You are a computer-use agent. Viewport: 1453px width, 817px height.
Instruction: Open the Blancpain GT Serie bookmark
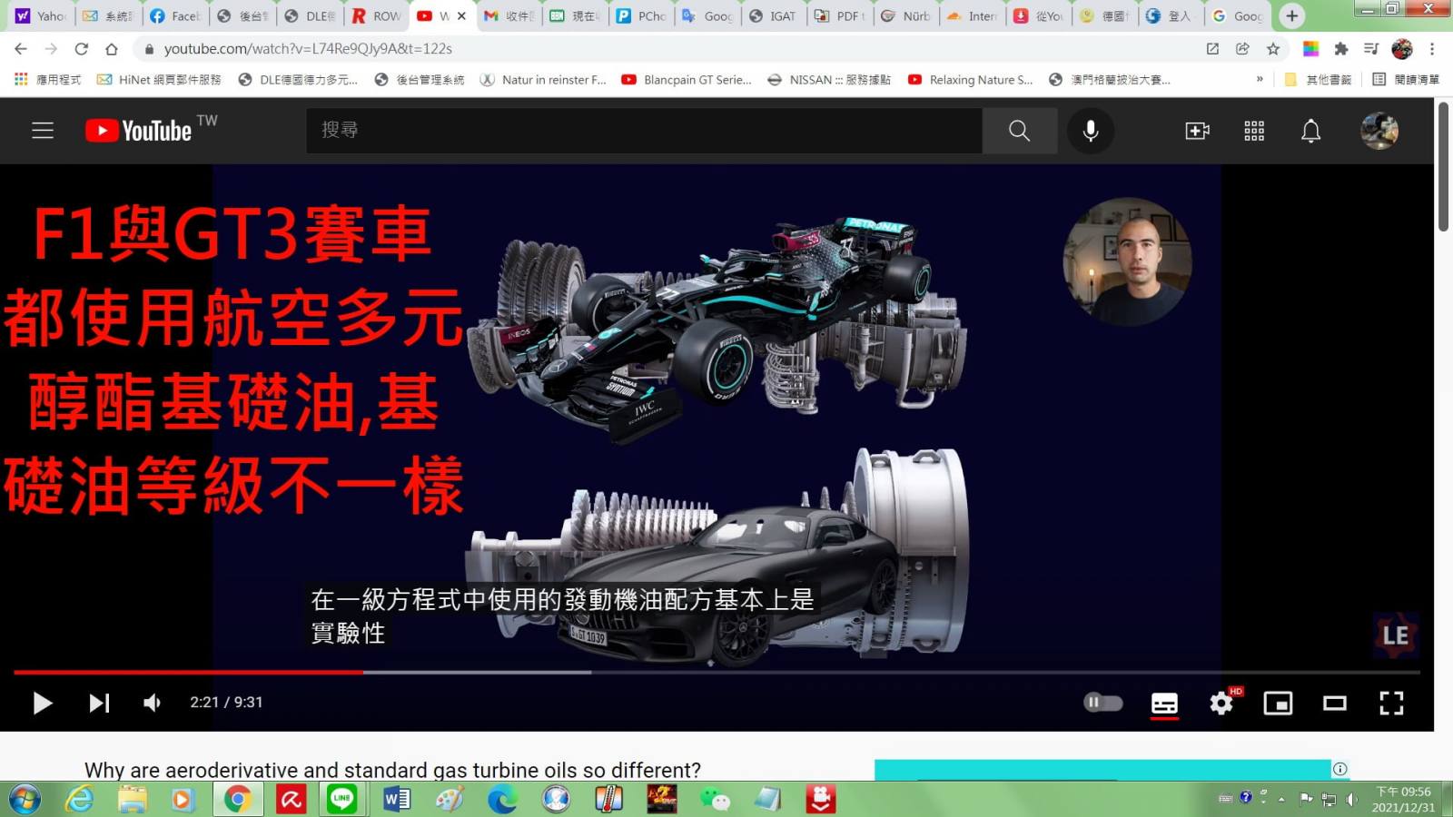pyautogui.click(x=687, y=80)
